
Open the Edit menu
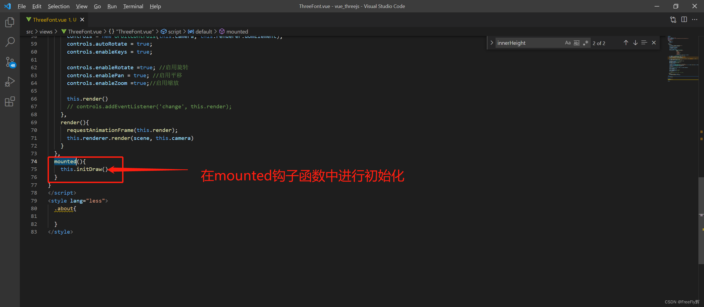click(37, 6)
